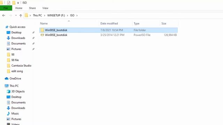Click ISO in the address breadcrumb

pos(72,15)
